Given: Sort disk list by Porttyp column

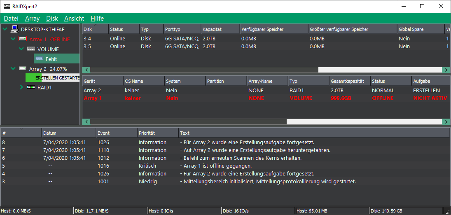Looking at the screenshot, I should 182,29.
